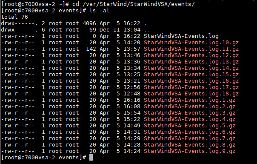
Task: Select StarWindVSA-Events.log.1.gz file name
Action: [x=189, y=100]
